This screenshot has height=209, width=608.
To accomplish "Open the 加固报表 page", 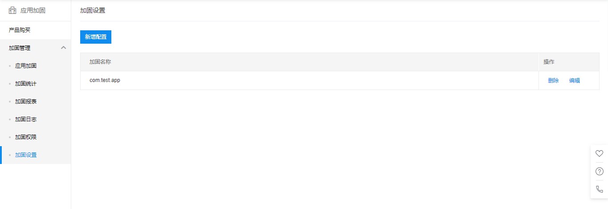I will point(26,101).
